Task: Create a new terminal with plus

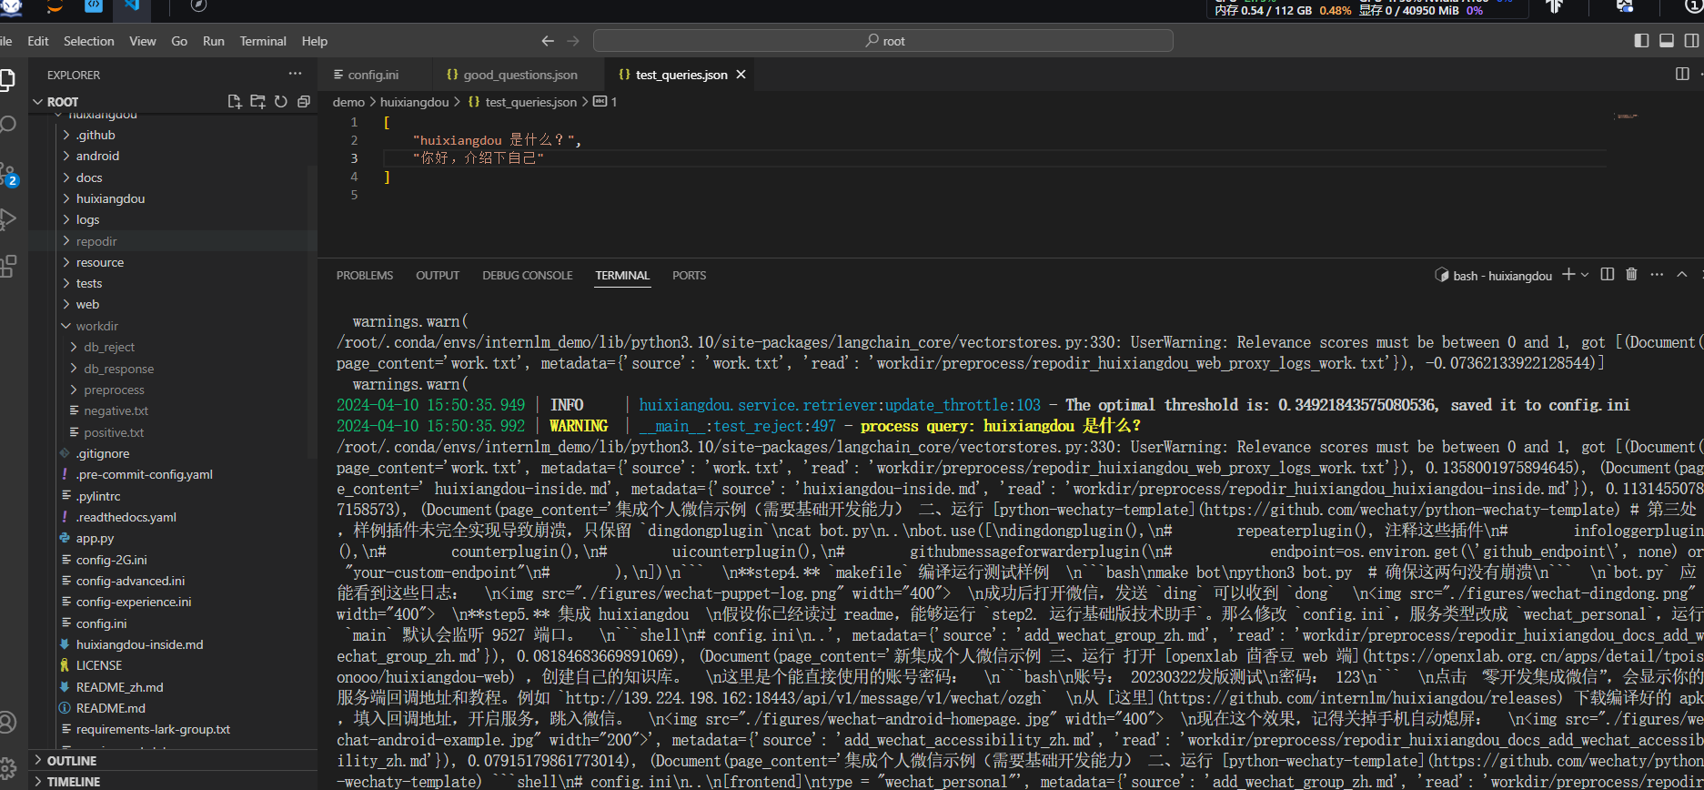Action: (x=1568, y=274)
